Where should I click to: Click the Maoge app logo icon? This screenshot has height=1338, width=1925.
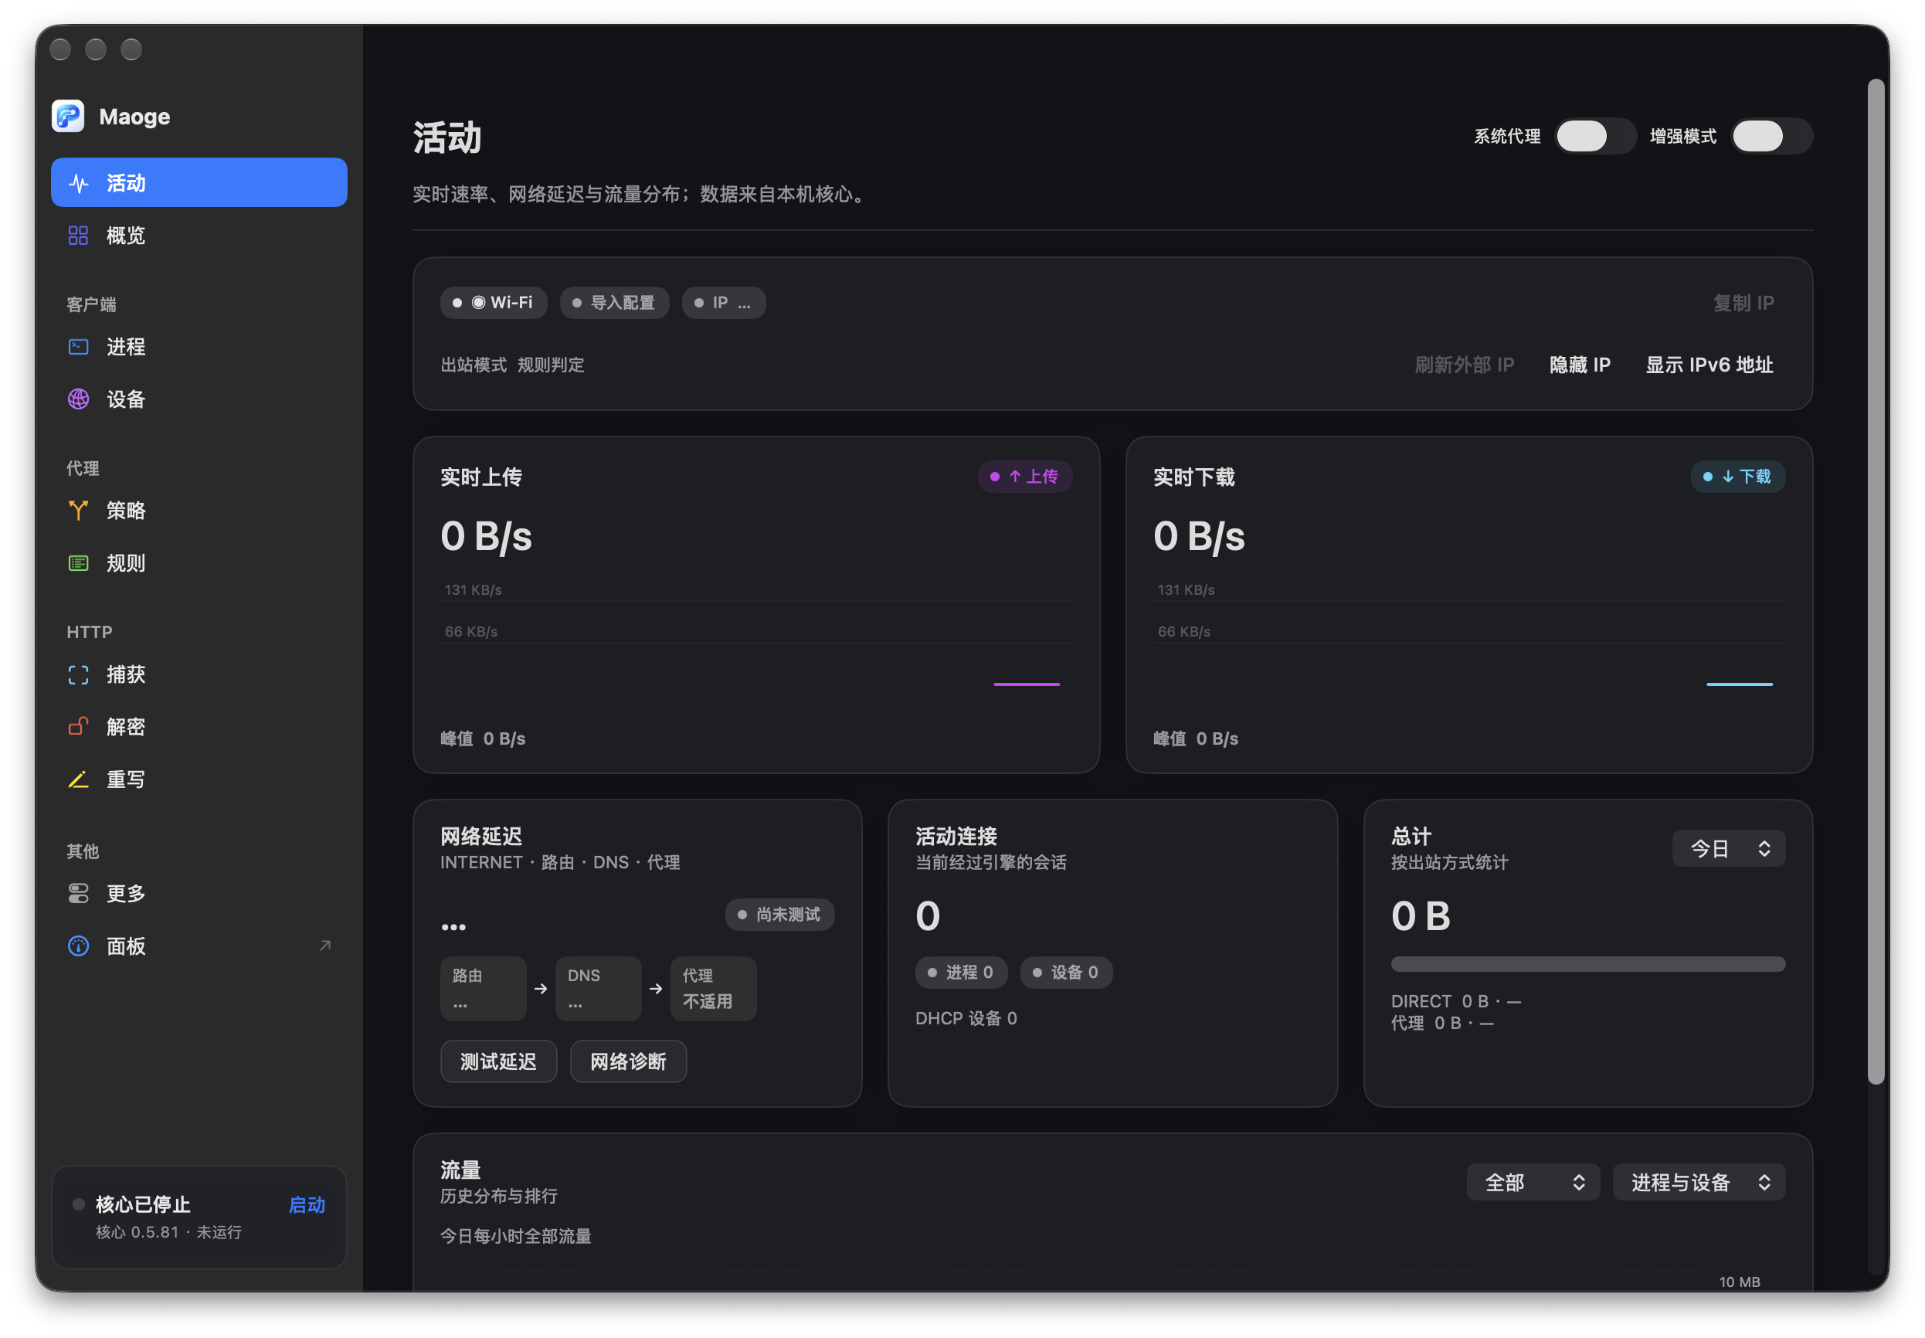coord(68,116)
